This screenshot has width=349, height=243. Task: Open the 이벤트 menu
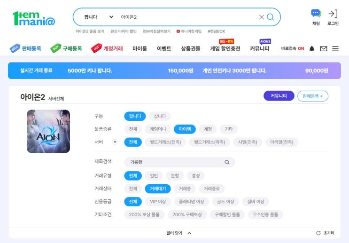(164, 48)
